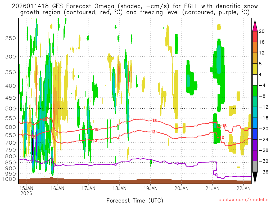Click the 20JAN time axis label
Image resolution: width=271 pixels, height=203 pixels.
coord(182,188)
